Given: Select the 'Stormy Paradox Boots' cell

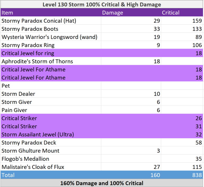Looking at the screenshot, I should coord(51,29).
